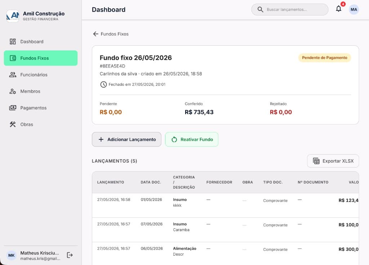Viewport: 369px width, 265px height.
Task: Open Funcionários section
Action: click(x=41, y=75)
